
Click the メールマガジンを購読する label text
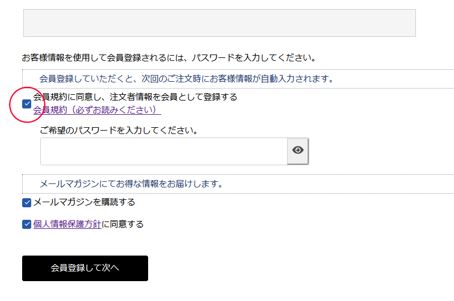(x=84, y=202)
